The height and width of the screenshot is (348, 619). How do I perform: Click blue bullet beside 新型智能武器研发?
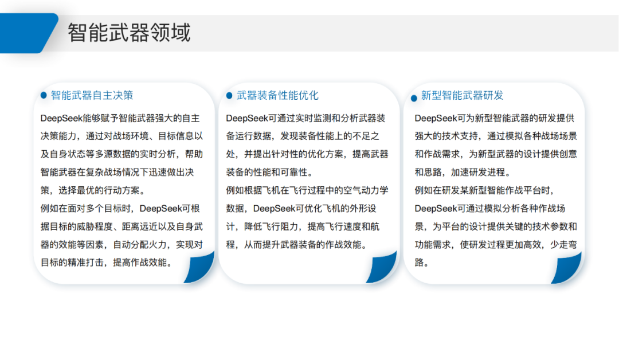414,98
